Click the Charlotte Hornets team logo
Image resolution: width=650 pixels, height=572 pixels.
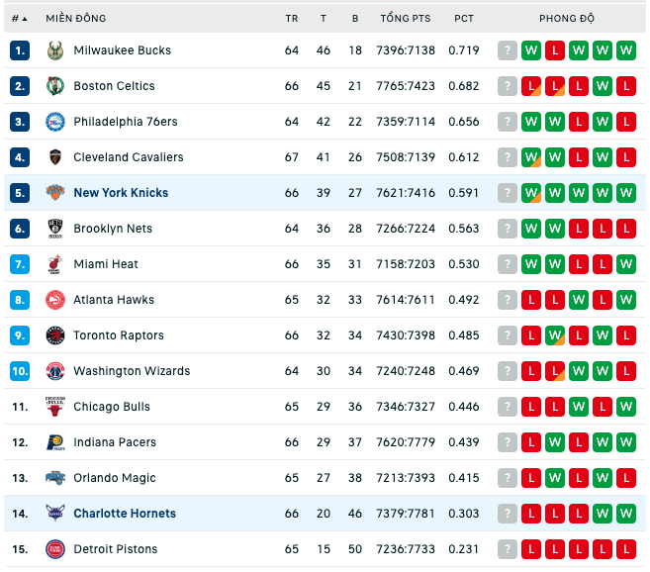[x=55, y=514]
